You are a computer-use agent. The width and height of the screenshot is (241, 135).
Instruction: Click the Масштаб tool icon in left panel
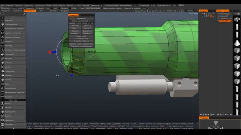tap(2, 58)
